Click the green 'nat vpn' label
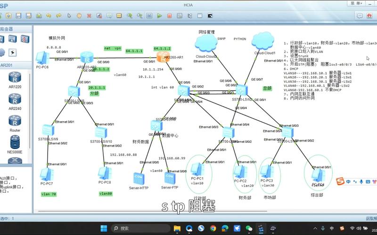 click(x=113, y=48)
